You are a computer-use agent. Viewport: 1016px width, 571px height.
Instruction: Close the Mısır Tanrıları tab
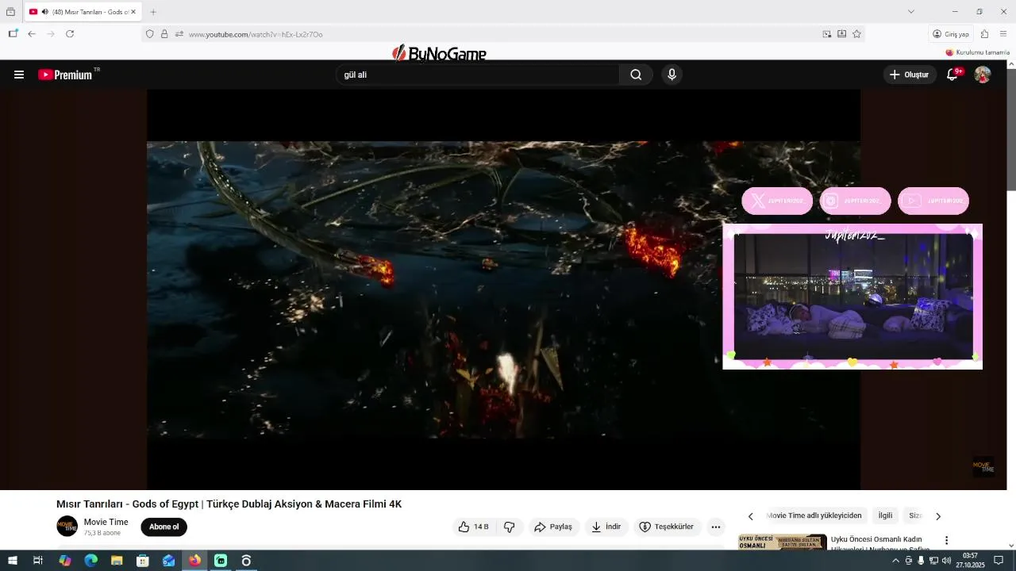click(133, 12)
